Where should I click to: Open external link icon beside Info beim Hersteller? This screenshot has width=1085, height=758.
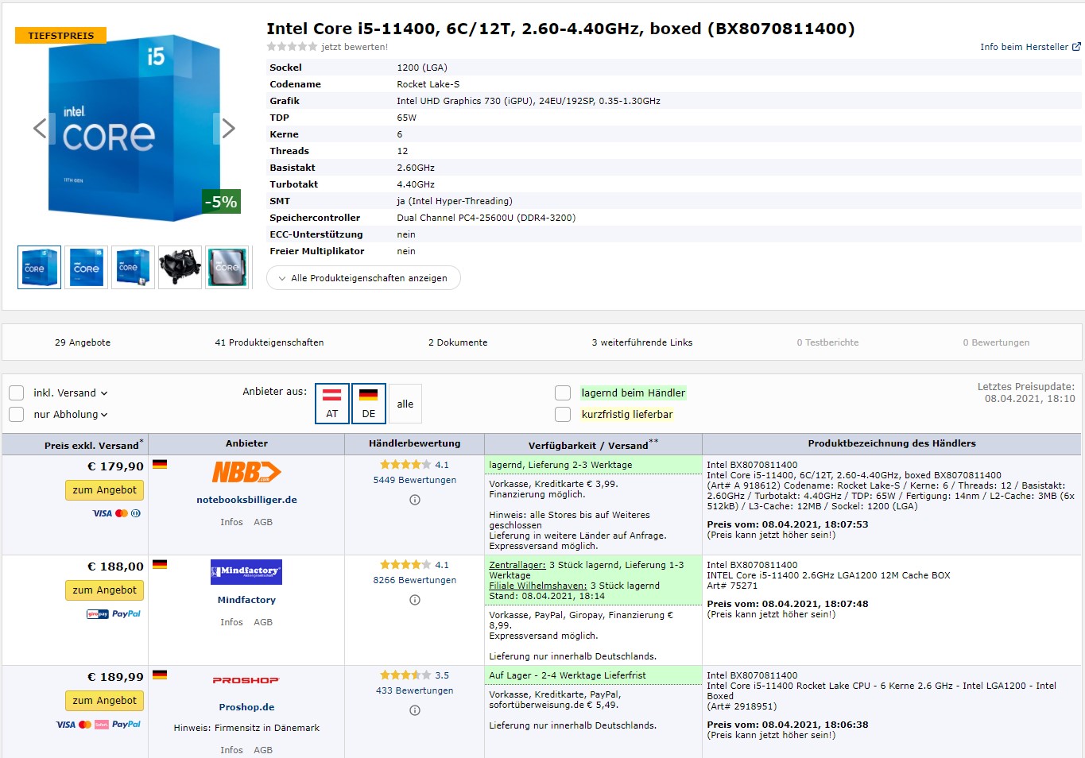point(1076,47)
